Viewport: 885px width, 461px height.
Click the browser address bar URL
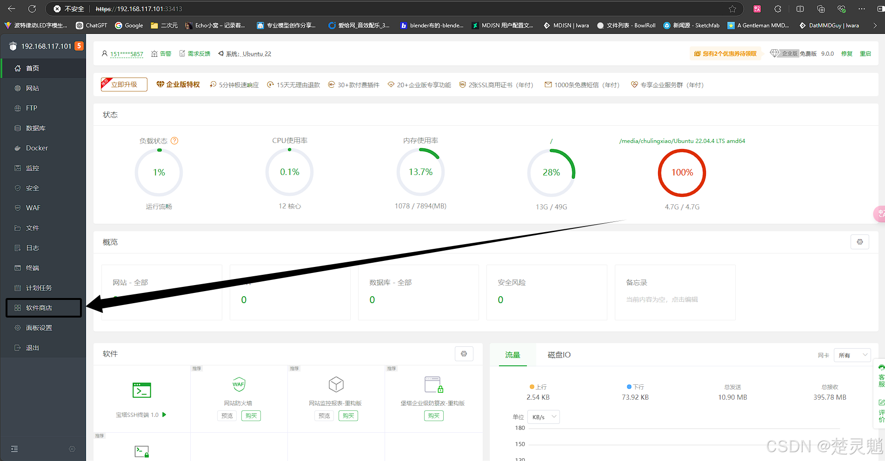(139, 9)
